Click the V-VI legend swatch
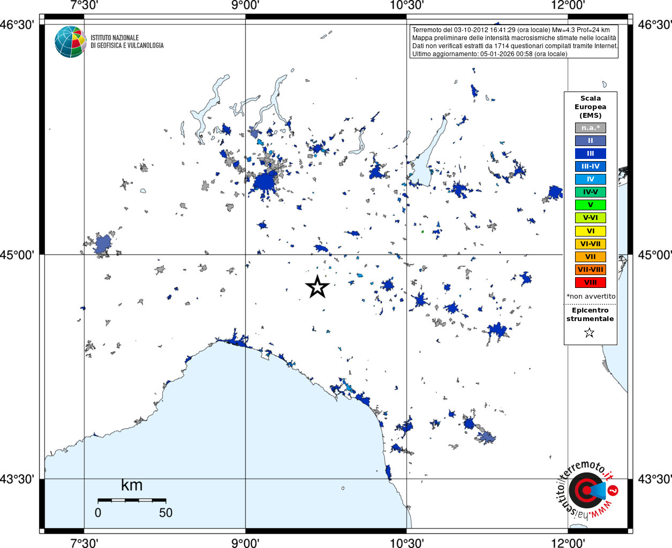 tap(591, 218)
